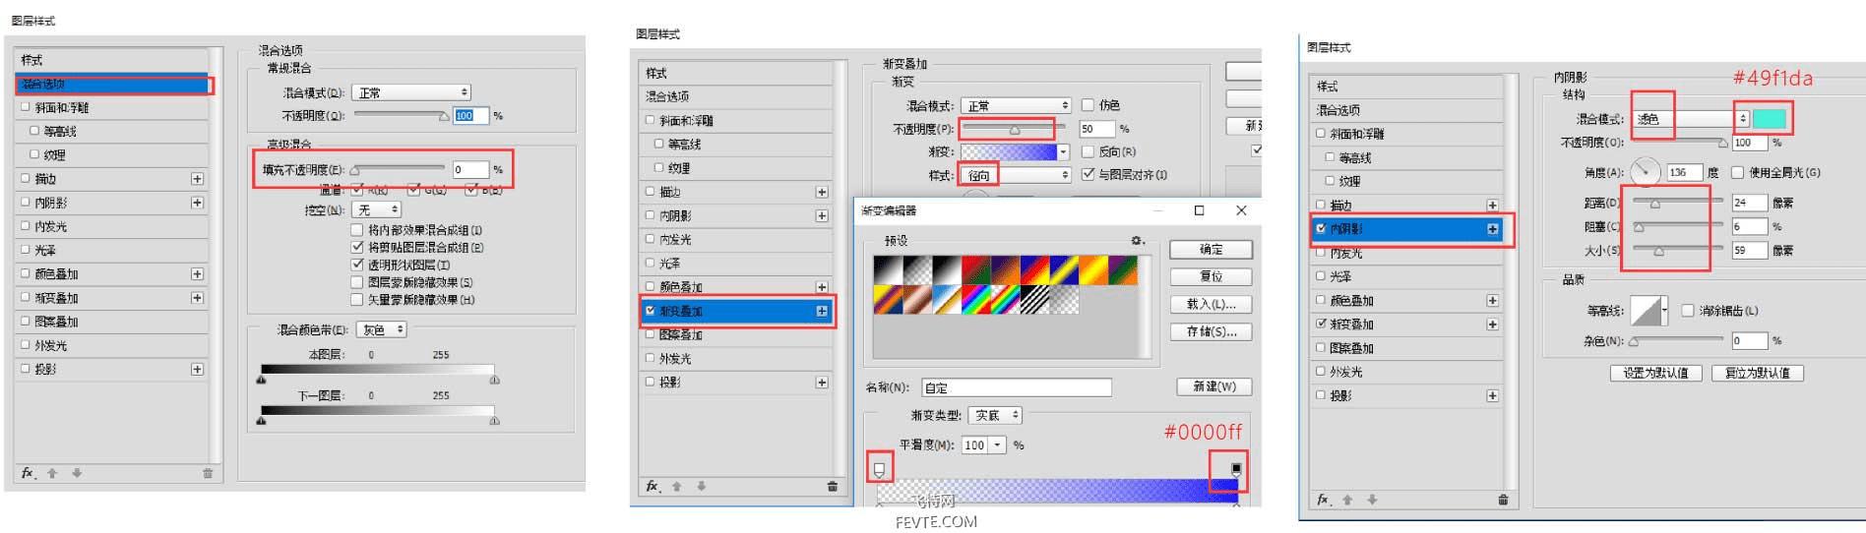This screenshot has width=1866, height=533.
Task: Open the 挖空 dropdown
Action: 377,210
